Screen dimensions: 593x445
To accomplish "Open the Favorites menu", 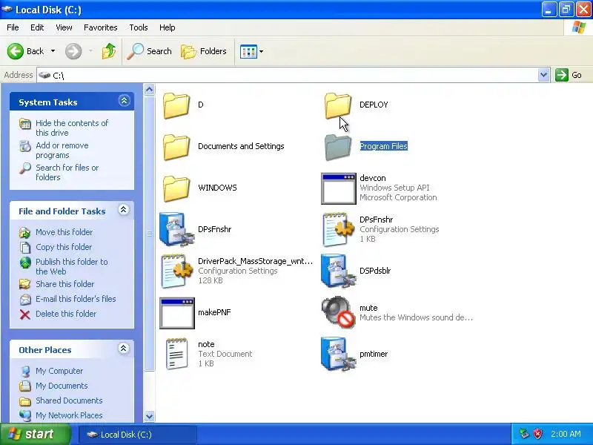I will [101, 27].
